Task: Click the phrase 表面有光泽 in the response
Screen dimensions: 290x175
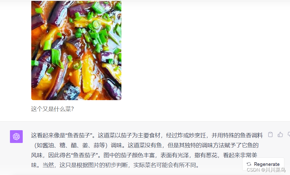Action: tap(174, 155)
